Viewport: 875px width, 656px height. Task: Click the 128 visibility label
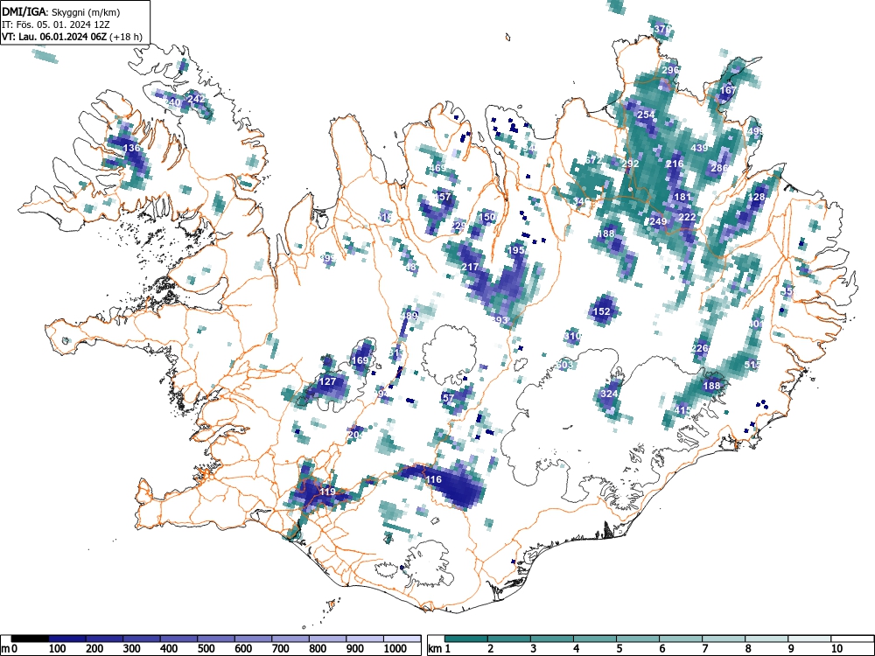pyautogui.click(x=756, y=197)
